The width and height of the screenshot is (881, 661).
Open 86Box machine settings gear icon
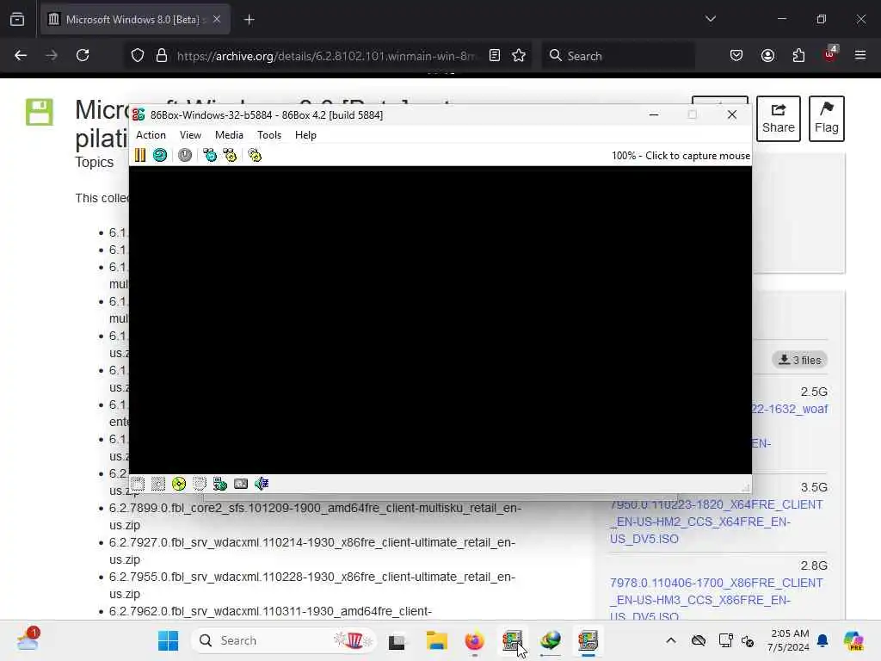(x=255, y=155)
